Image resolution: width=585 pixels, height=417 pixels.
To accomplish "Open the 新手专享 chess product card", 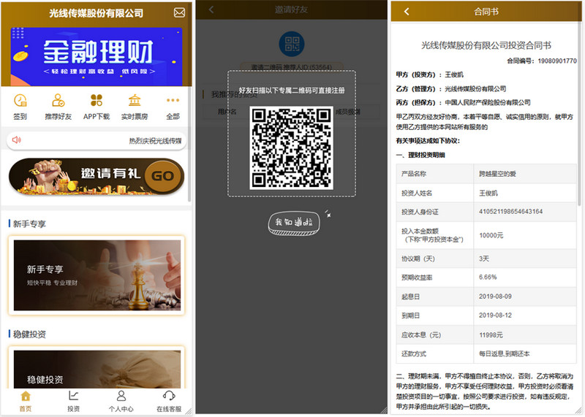I will (x=97, y=275).
